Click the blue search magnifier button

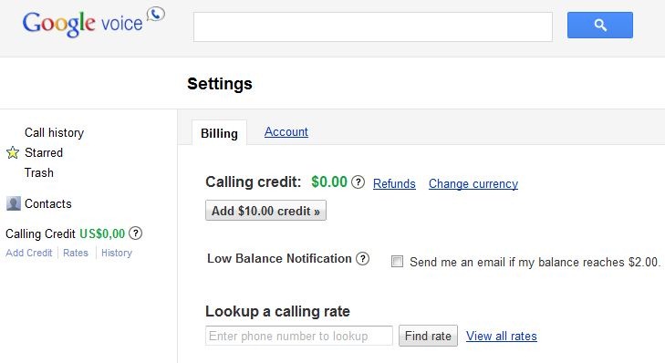pyautogui.click(x=599, y=25)
